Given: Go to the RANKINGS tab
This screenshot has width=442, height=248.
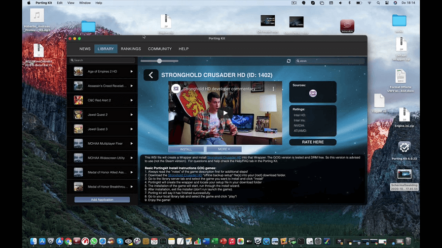Looking at the screenshot, I should [131, 49].
